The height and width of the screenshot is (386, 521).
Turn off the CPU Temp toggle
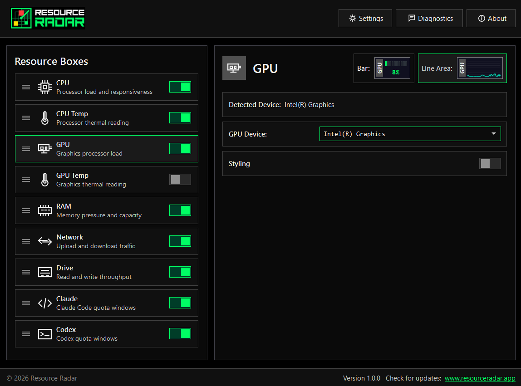pos(180,118)
